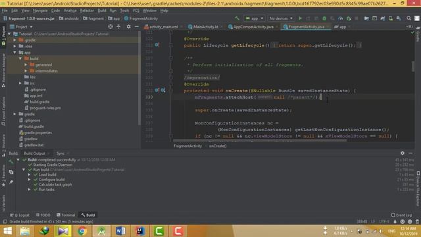Expand the .gradle folder

tap(14, 39)
